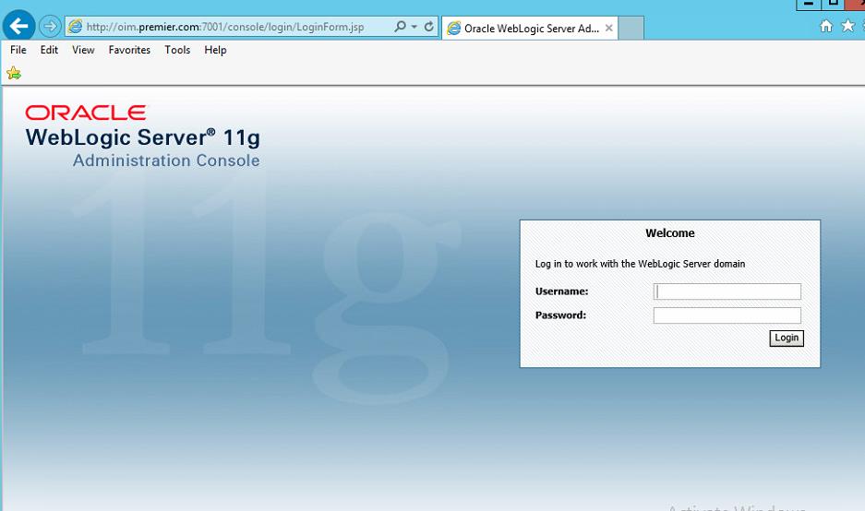
Task: Click the Login button
Action: pos(787,338)
